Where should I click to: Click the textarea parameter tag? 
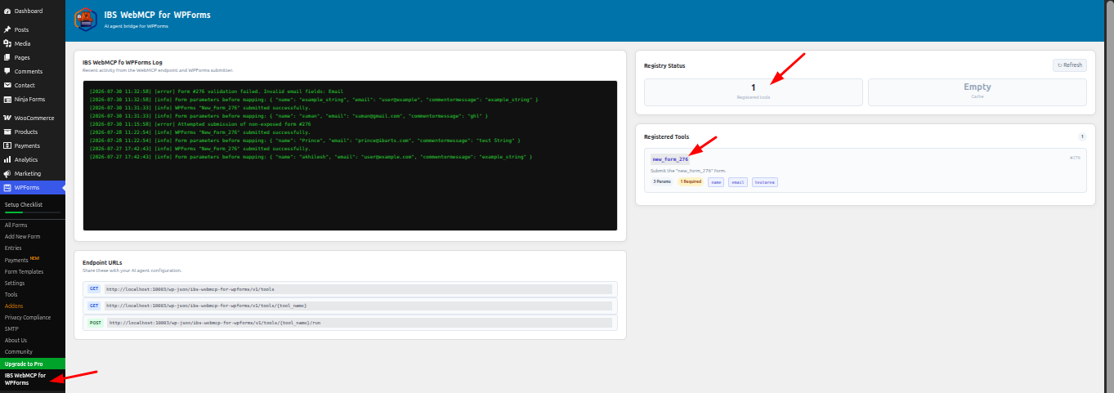tap(765, 182)
